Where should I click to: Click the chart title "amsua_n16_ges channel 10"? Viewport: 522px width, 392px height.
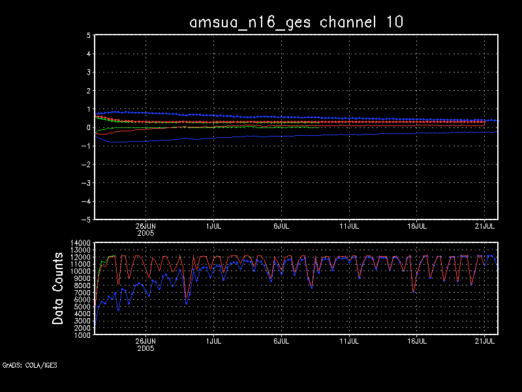click(296, 22)
